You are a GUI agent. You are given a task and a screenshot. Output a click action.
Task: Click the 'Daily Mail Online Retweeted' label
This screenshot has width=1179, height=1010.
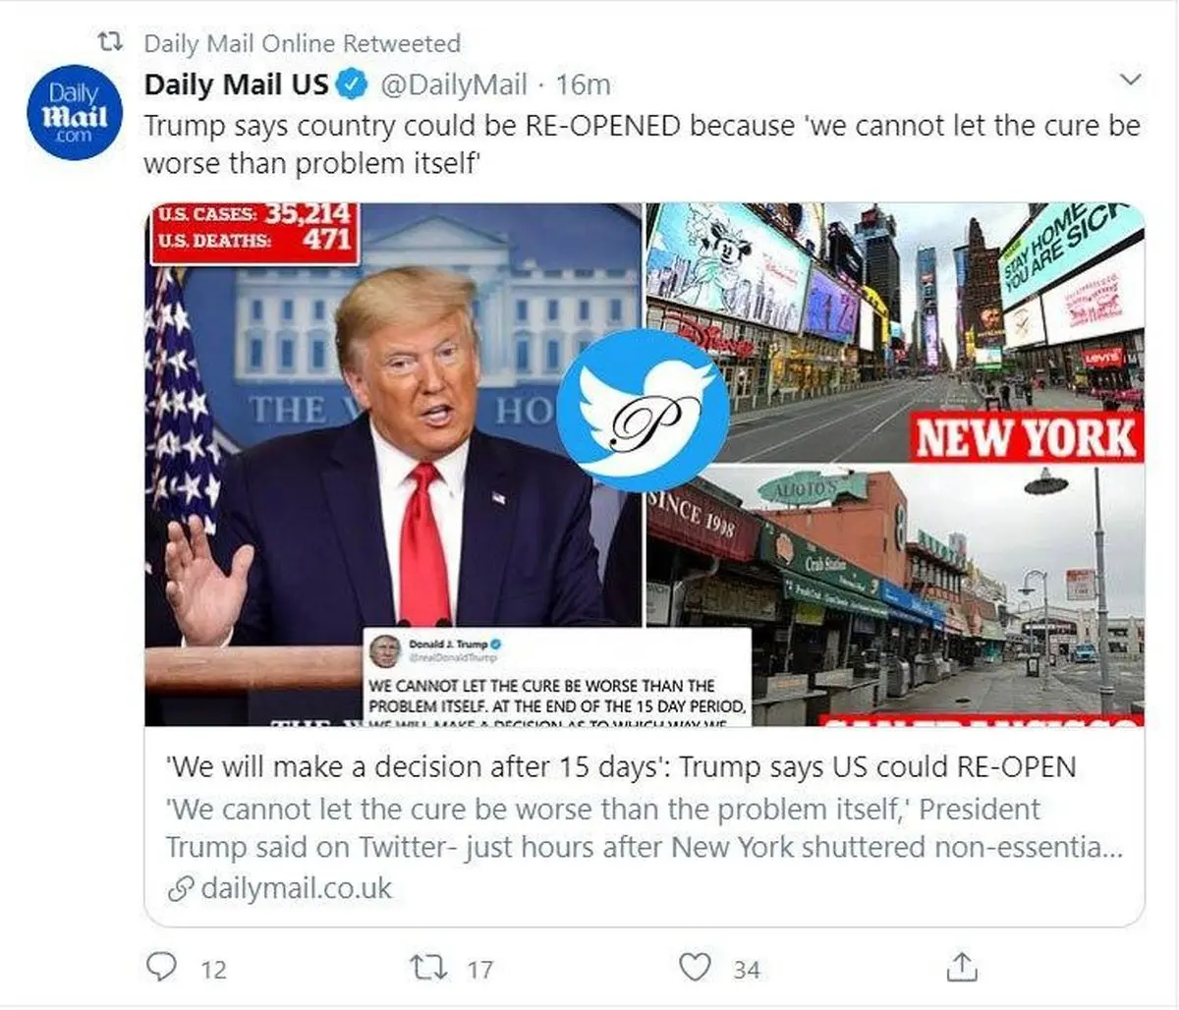(302, 43)
